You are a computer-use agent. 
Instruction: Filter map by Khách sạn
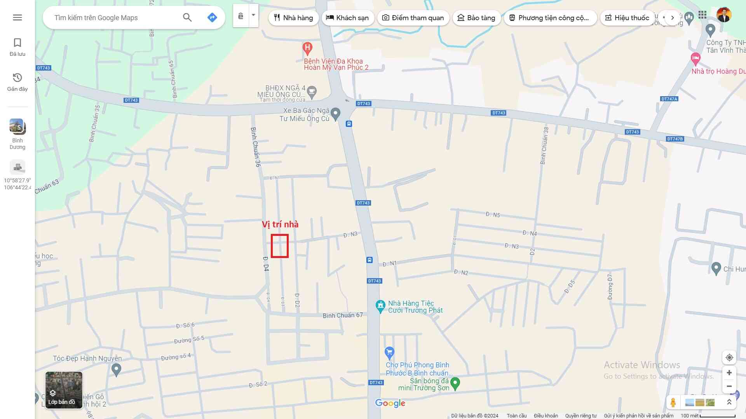coord(347,18)
